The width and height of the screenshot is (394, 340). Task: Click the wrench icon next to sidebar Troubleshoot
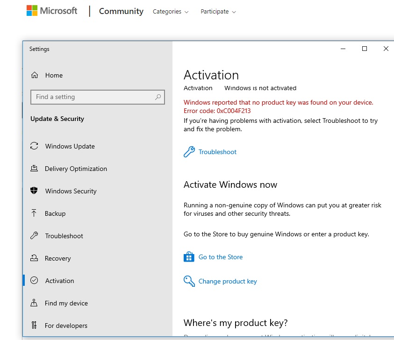pos(34,235)
